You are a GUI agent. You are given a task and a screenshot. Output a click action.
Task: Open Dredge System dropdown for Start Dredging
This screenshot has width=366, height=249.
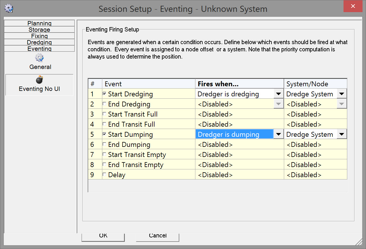pyautogui.click(x=342, y=94)
